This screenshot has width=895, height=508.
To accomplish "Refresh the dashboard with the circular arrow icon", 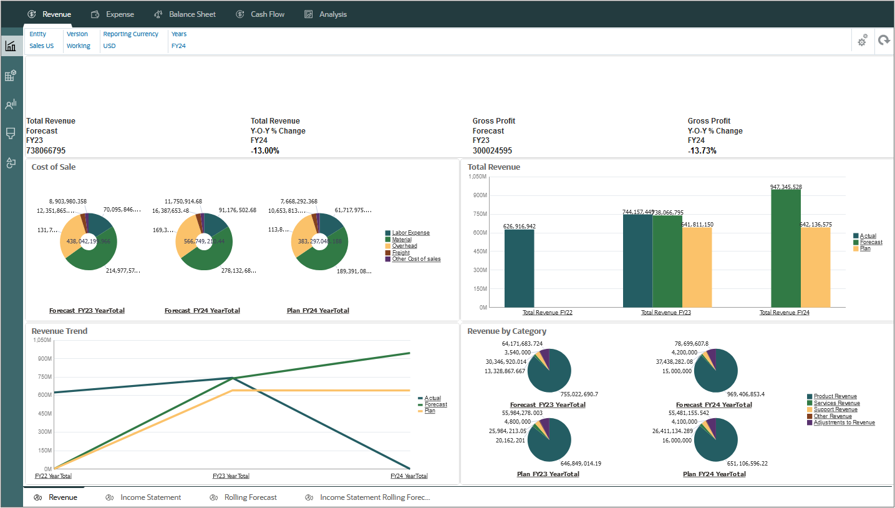I will point(884,40).
